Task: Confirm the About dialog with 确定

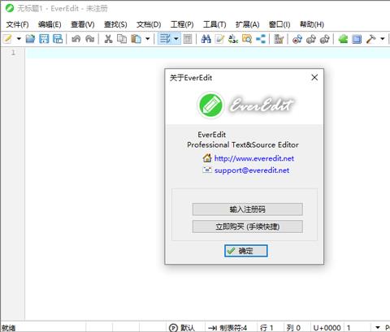Action: coord(246,251)
